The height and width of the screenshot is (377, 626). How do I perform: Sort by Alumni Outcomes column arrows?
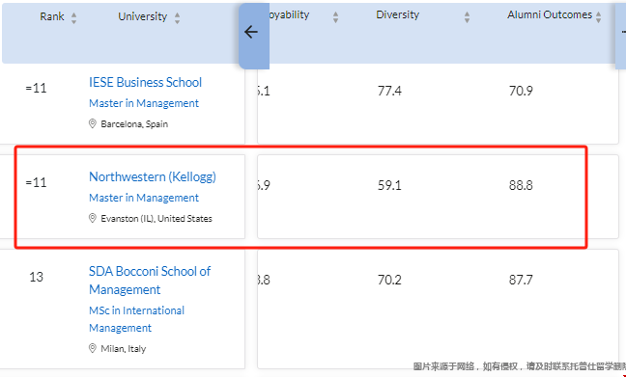coord(598,16)
